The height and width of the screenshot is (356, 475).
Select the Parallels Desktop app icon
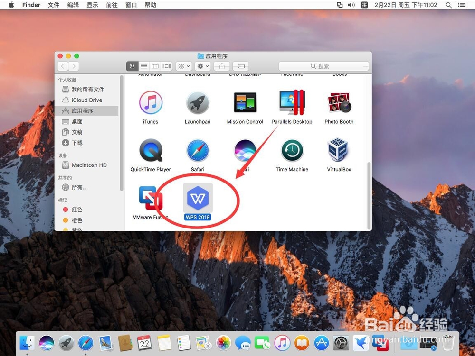[292, 103]
